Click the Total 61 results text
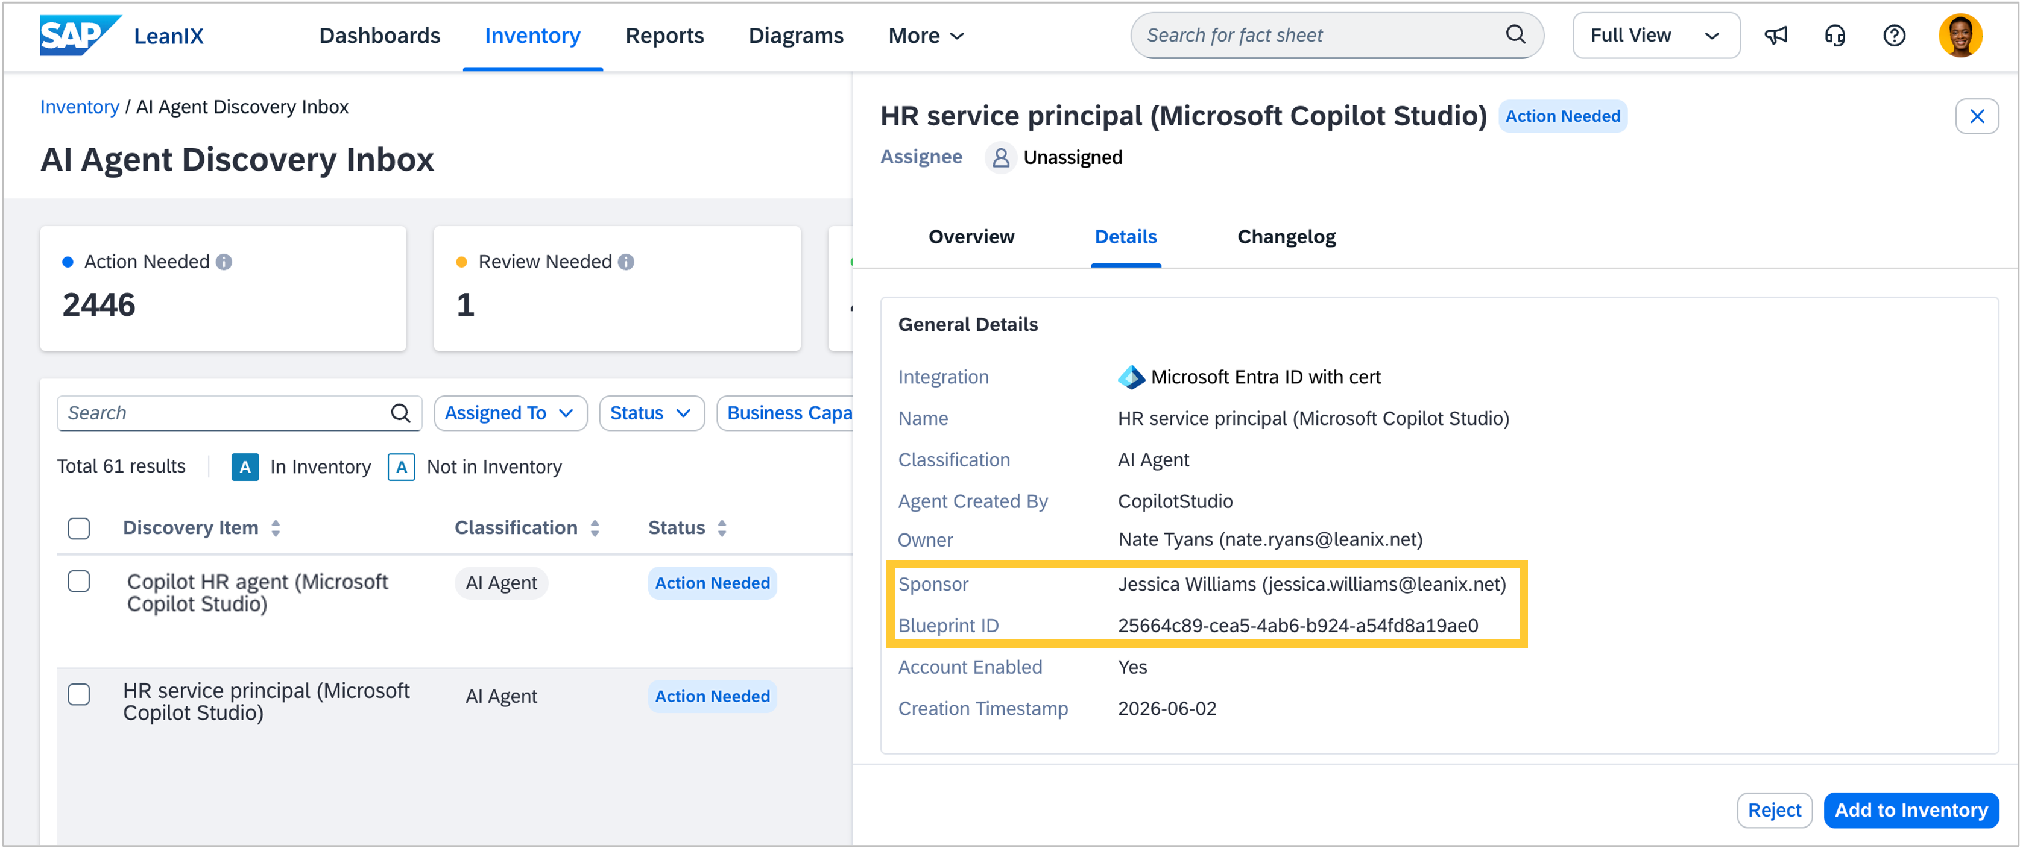This screenshot has height=848, width=2020. [x=121, y=466]
